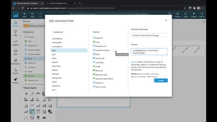Viewport: 217px width, 122px height.
Task: Select the split function
Action: click(x=69, y=50)
